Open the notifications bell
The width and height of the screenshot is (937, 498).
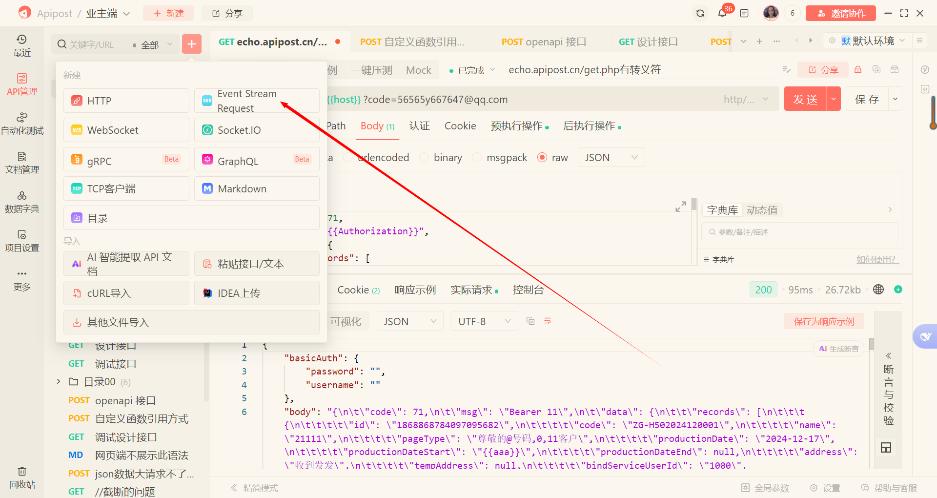[723, 13]
